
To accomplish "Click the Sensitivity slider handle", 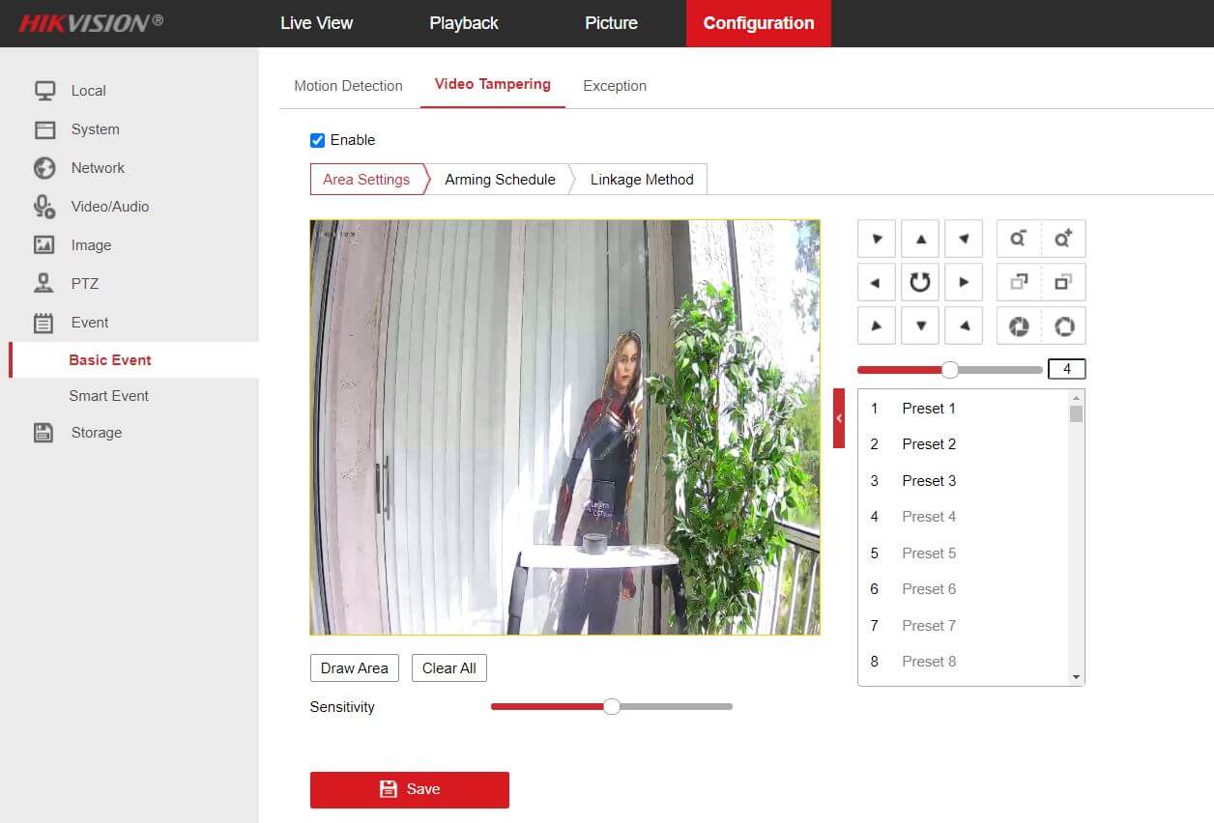I will click(611, 707).
